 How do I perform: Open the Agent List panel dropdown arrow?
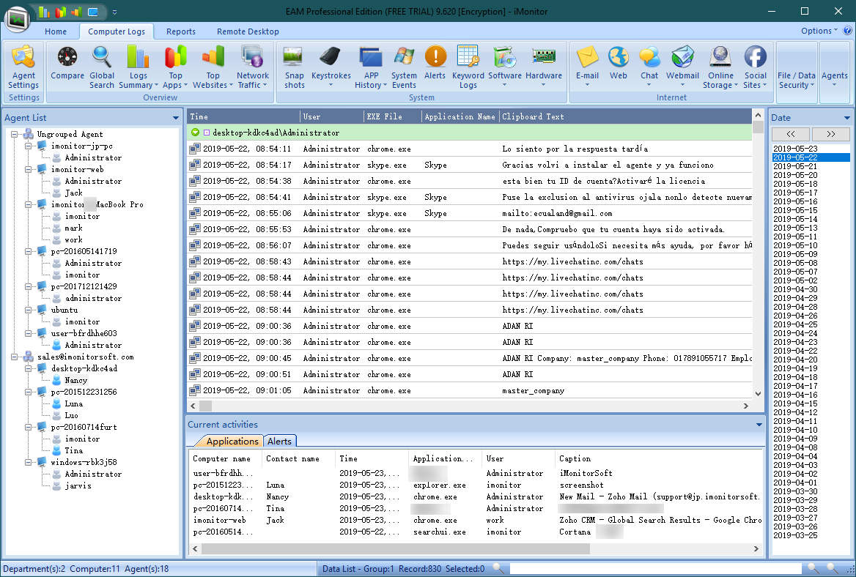(x=175, y=118)
